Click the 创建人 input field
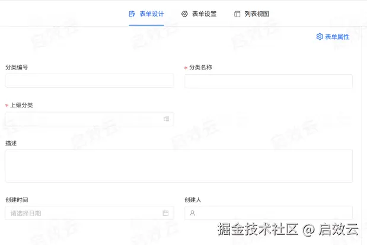This screenshot has height=245, width=367. pyautogui.click(x=269, y=213)
